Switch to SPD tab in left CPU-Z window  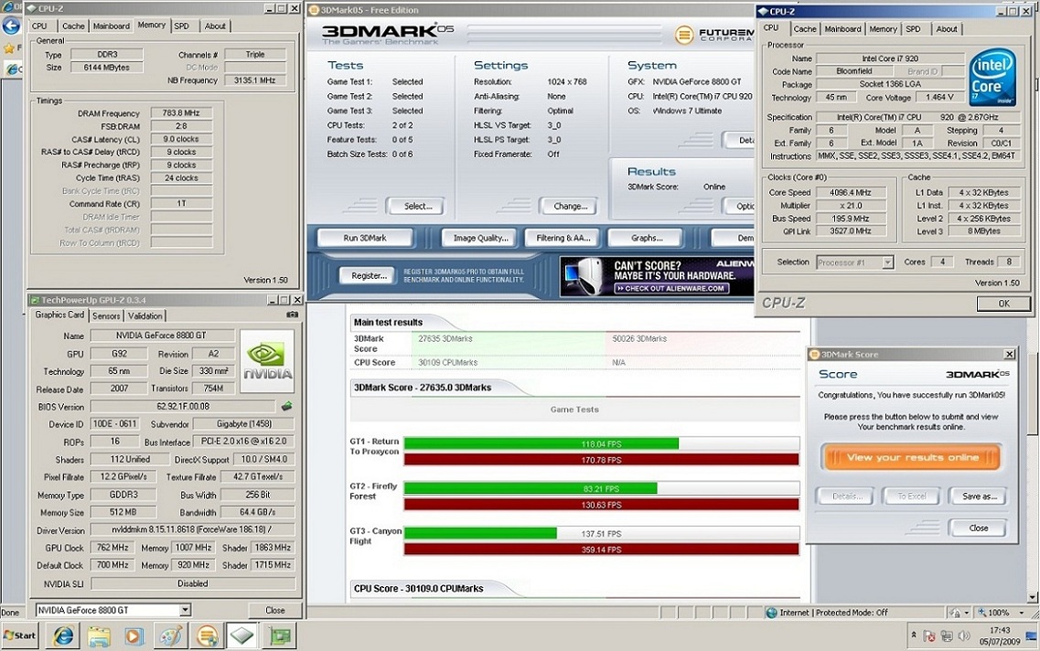(182, 26)
